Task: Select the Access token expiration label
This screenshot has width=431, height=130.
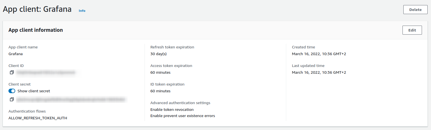Action: [x=171, y=66]
